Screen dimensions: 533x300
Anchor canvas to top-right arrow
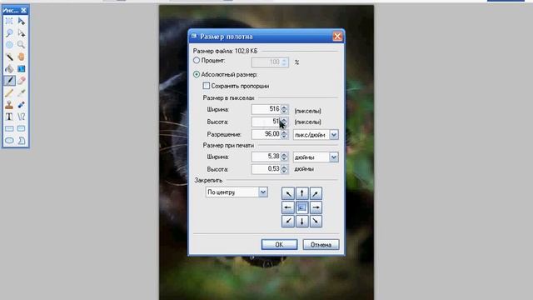click(x=316, y=193)
